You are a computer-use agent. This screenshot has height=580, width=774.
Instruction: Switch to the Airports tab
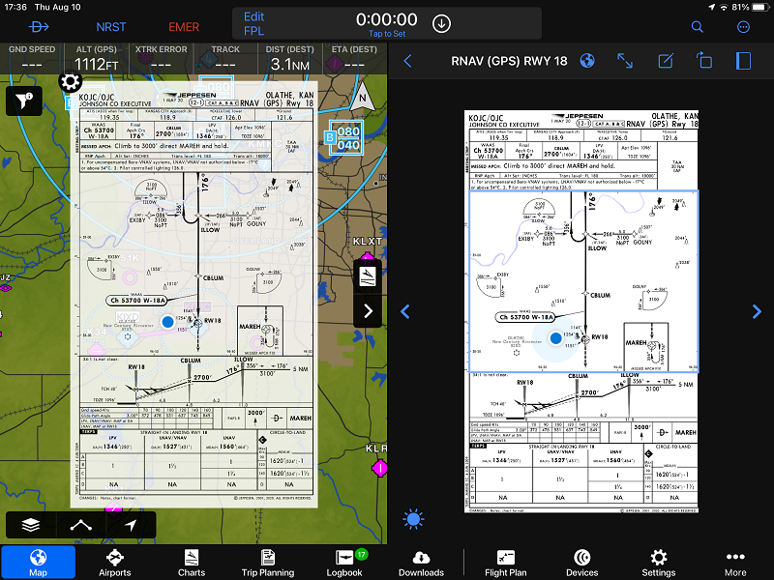[114, 563]
